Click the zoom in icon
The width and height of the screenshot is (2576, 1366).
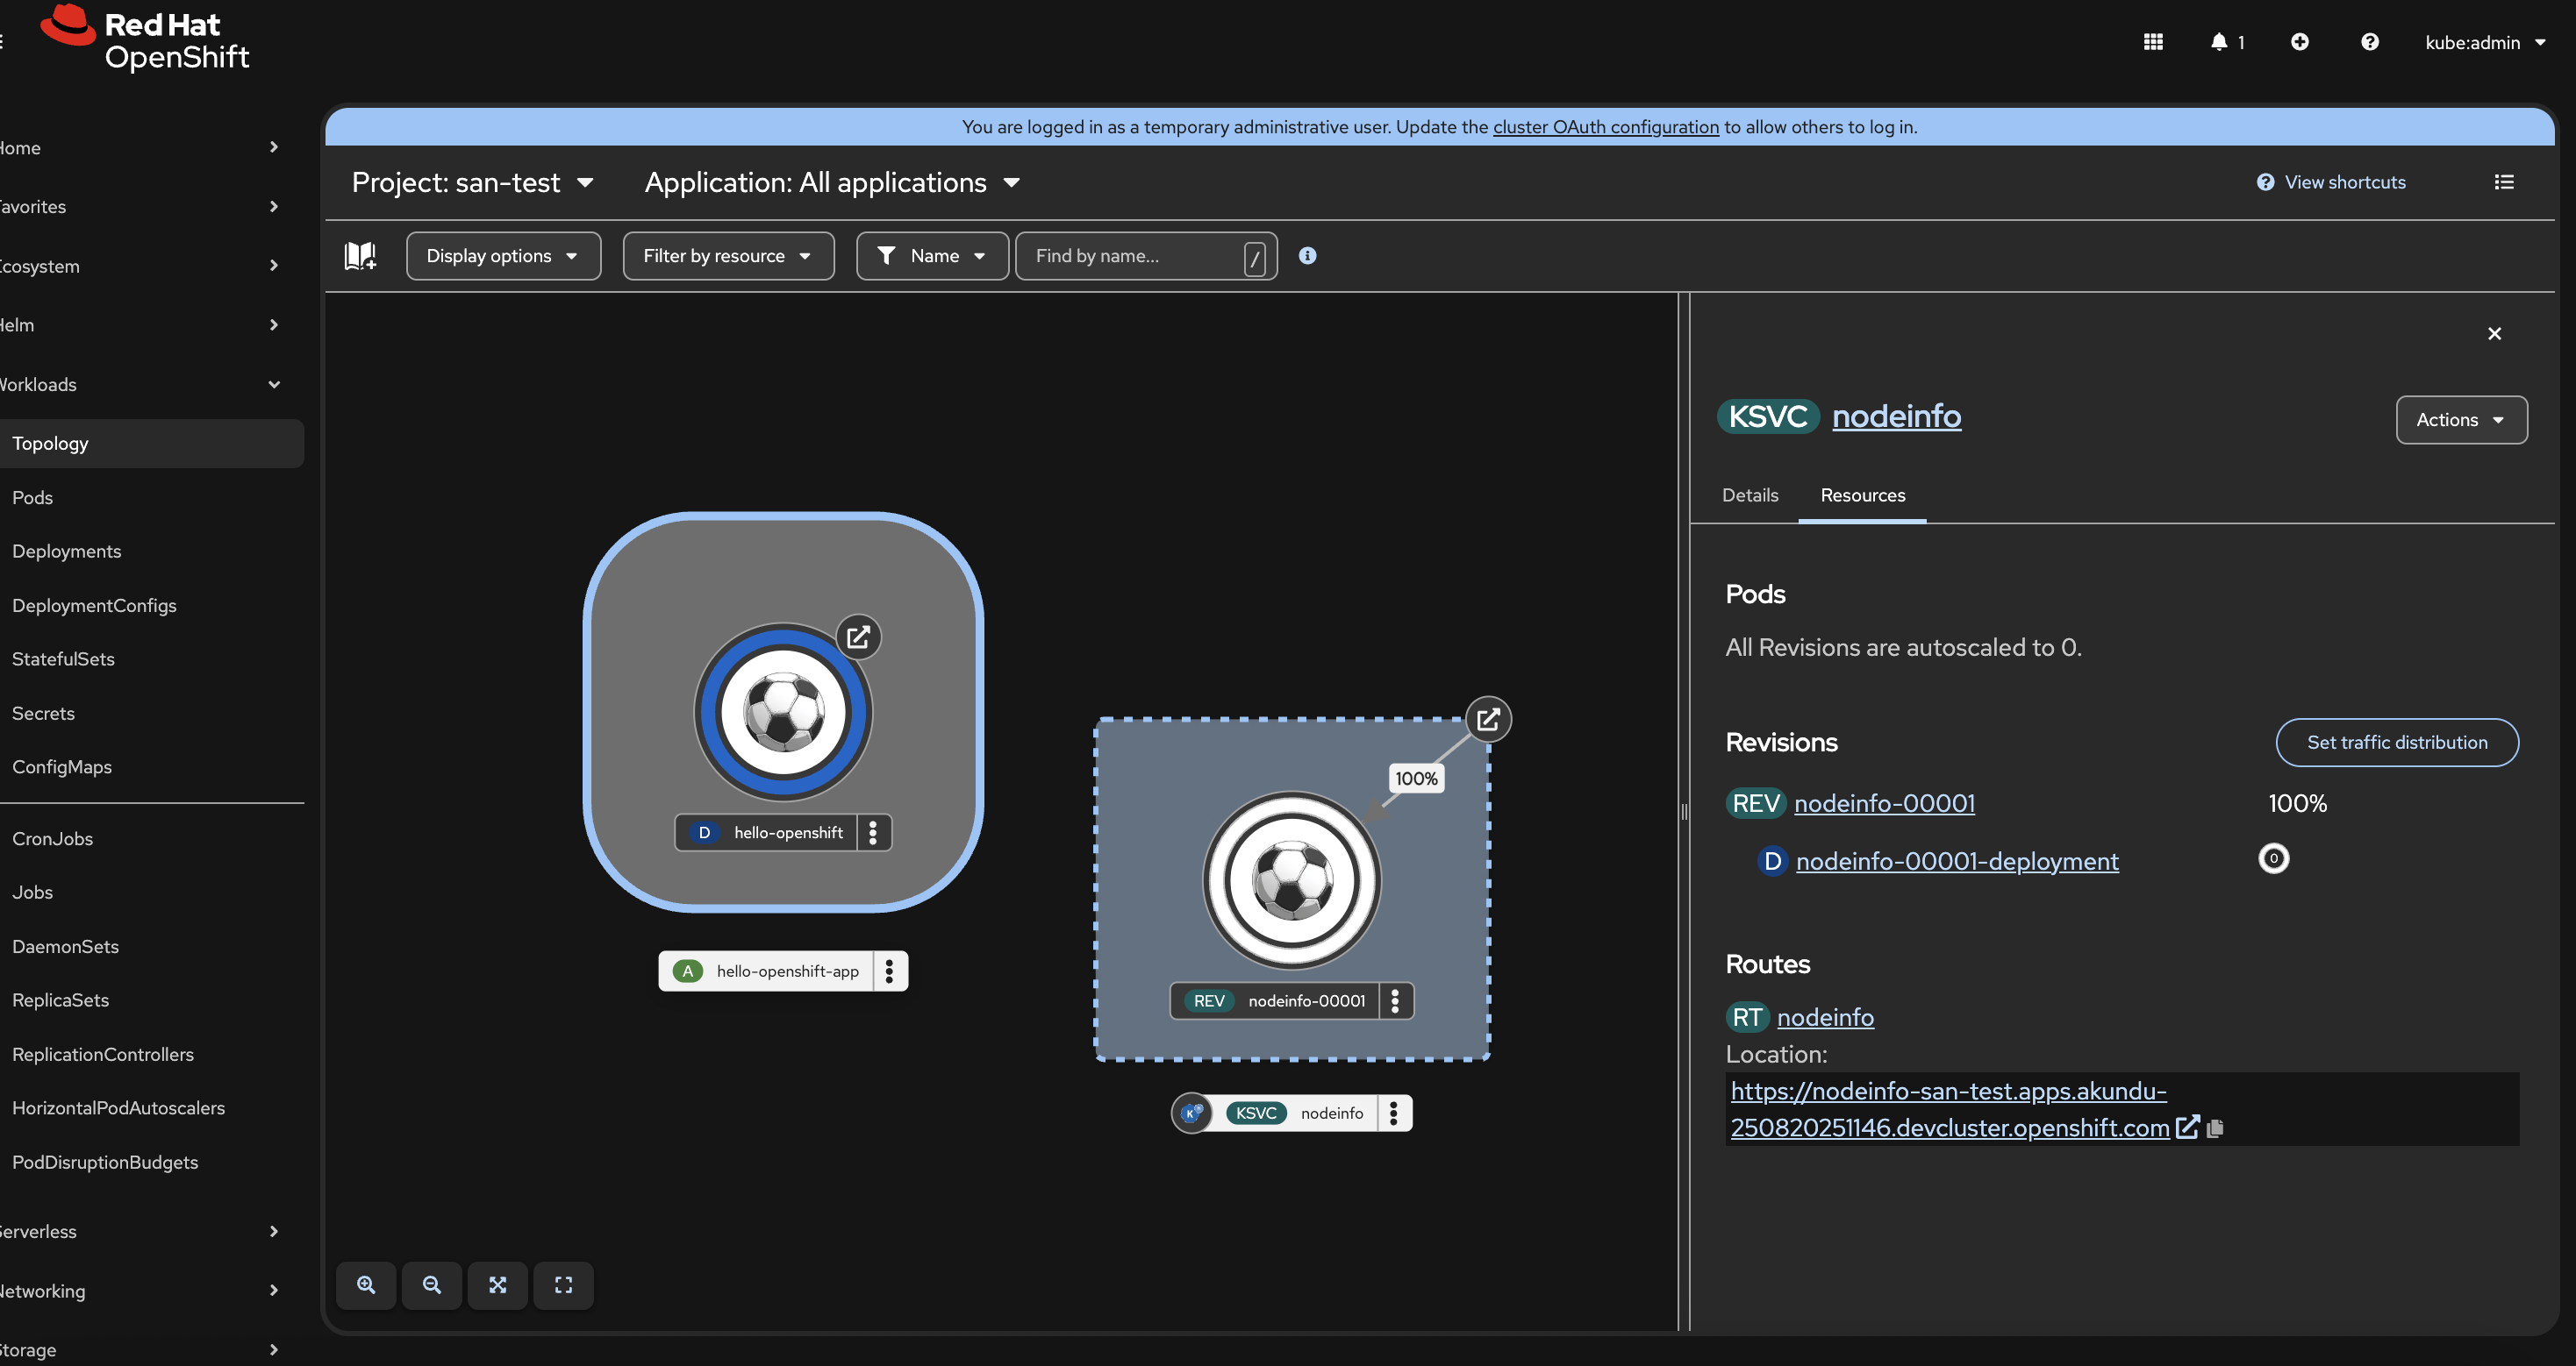[x=366, y=1284]
